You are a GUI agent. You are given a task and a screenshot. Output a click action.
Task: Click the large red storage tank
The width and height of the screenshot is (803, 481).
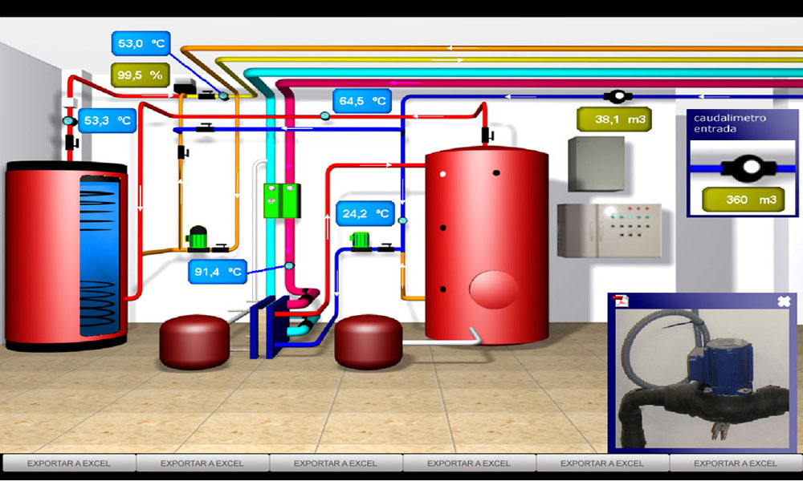pos(486,240)
